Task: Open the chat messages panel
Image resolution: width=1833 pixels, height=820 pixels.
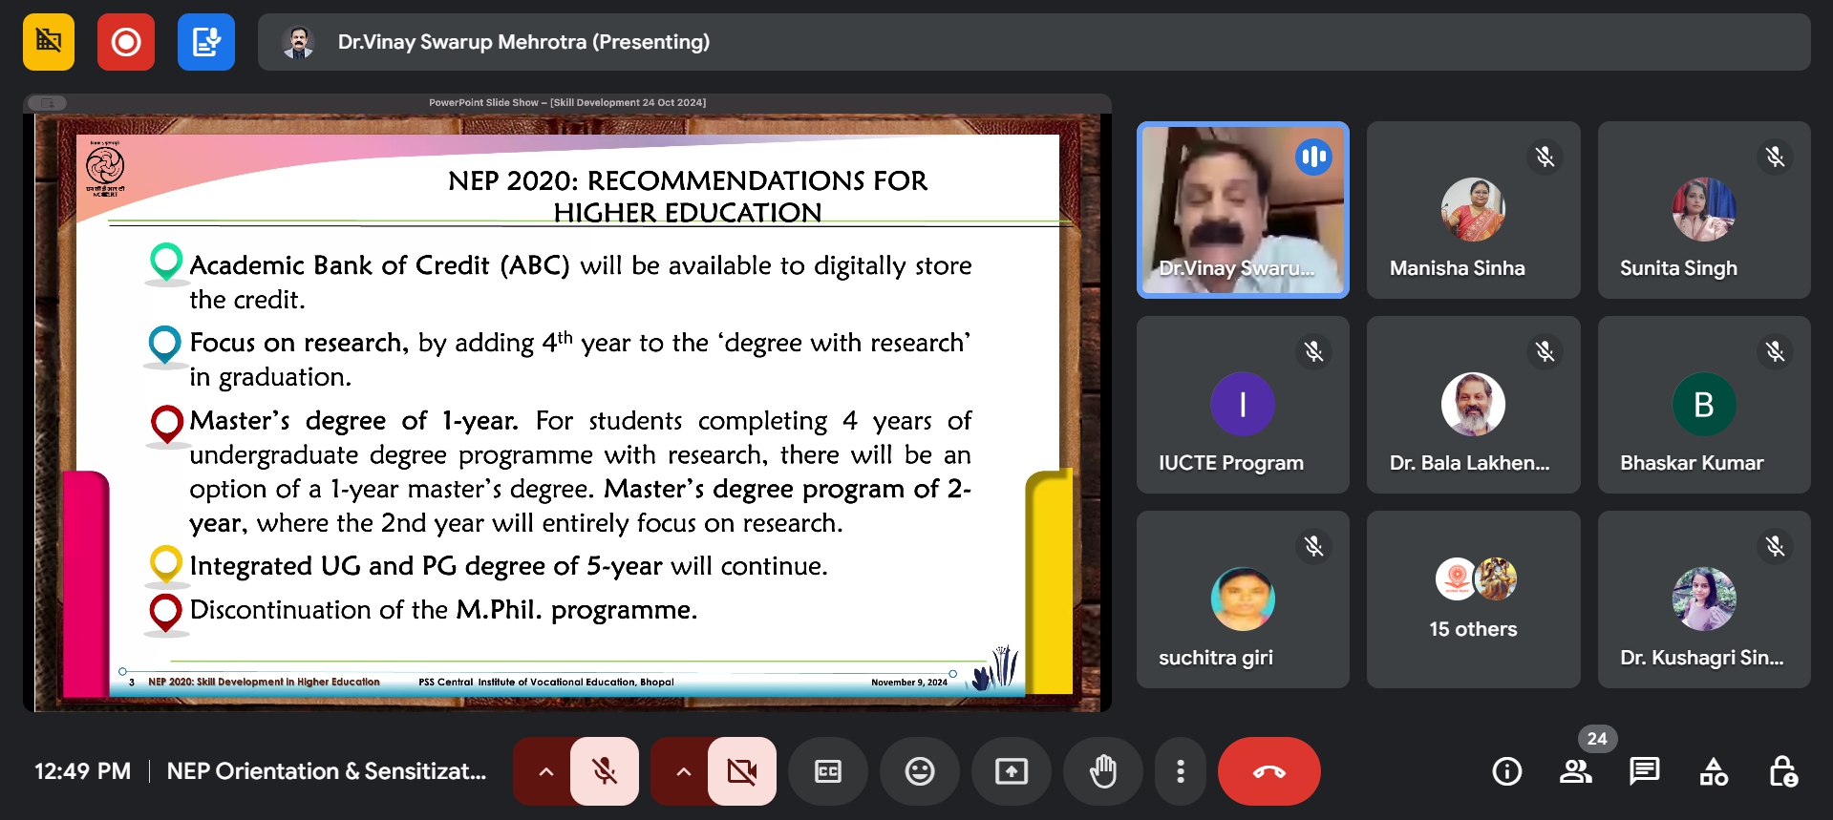Action: (1644, 771)
